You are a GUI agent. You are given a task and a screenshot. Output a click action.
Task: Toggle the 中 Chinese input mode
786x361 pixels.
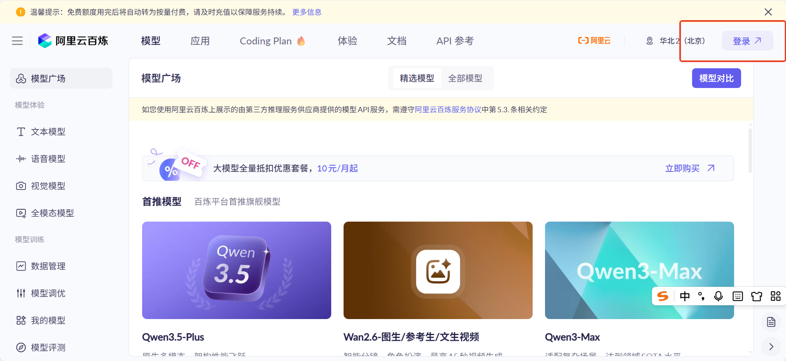coord(685,296)
